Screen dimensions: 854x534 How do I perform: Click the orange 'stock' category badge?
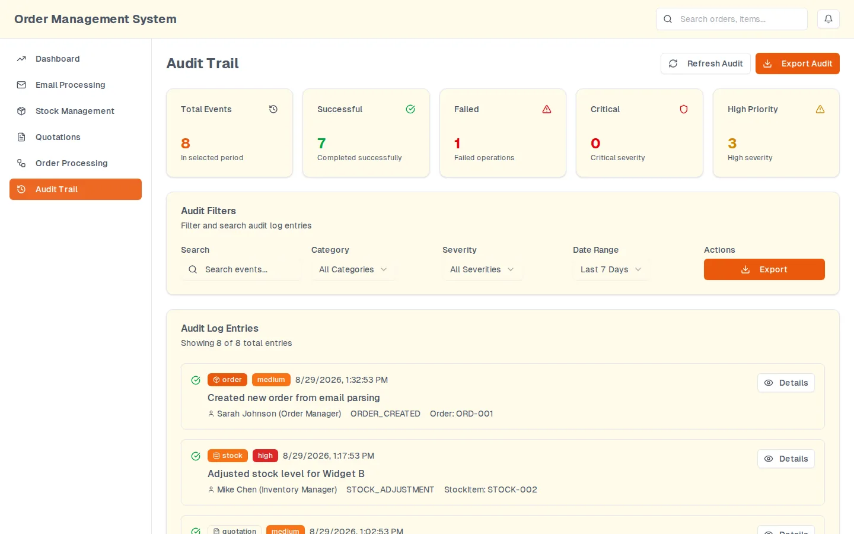(x=228, y=456)
